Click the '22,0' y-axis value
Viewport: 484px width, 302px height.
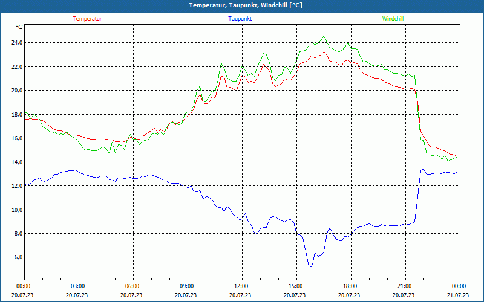[x=17, y=67]
